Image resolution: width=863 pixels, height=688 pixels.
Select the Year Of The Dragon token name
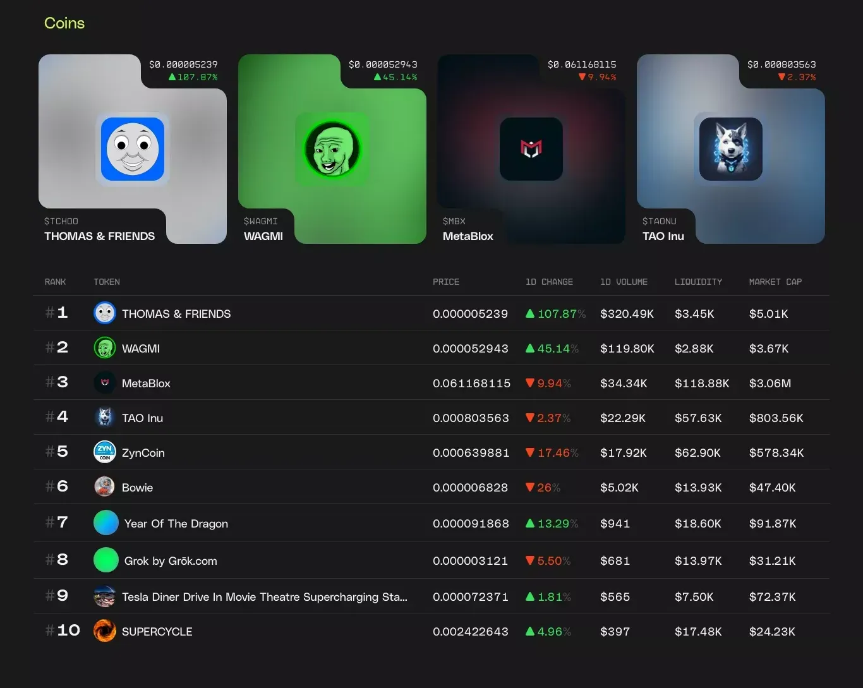click(176, 524)
